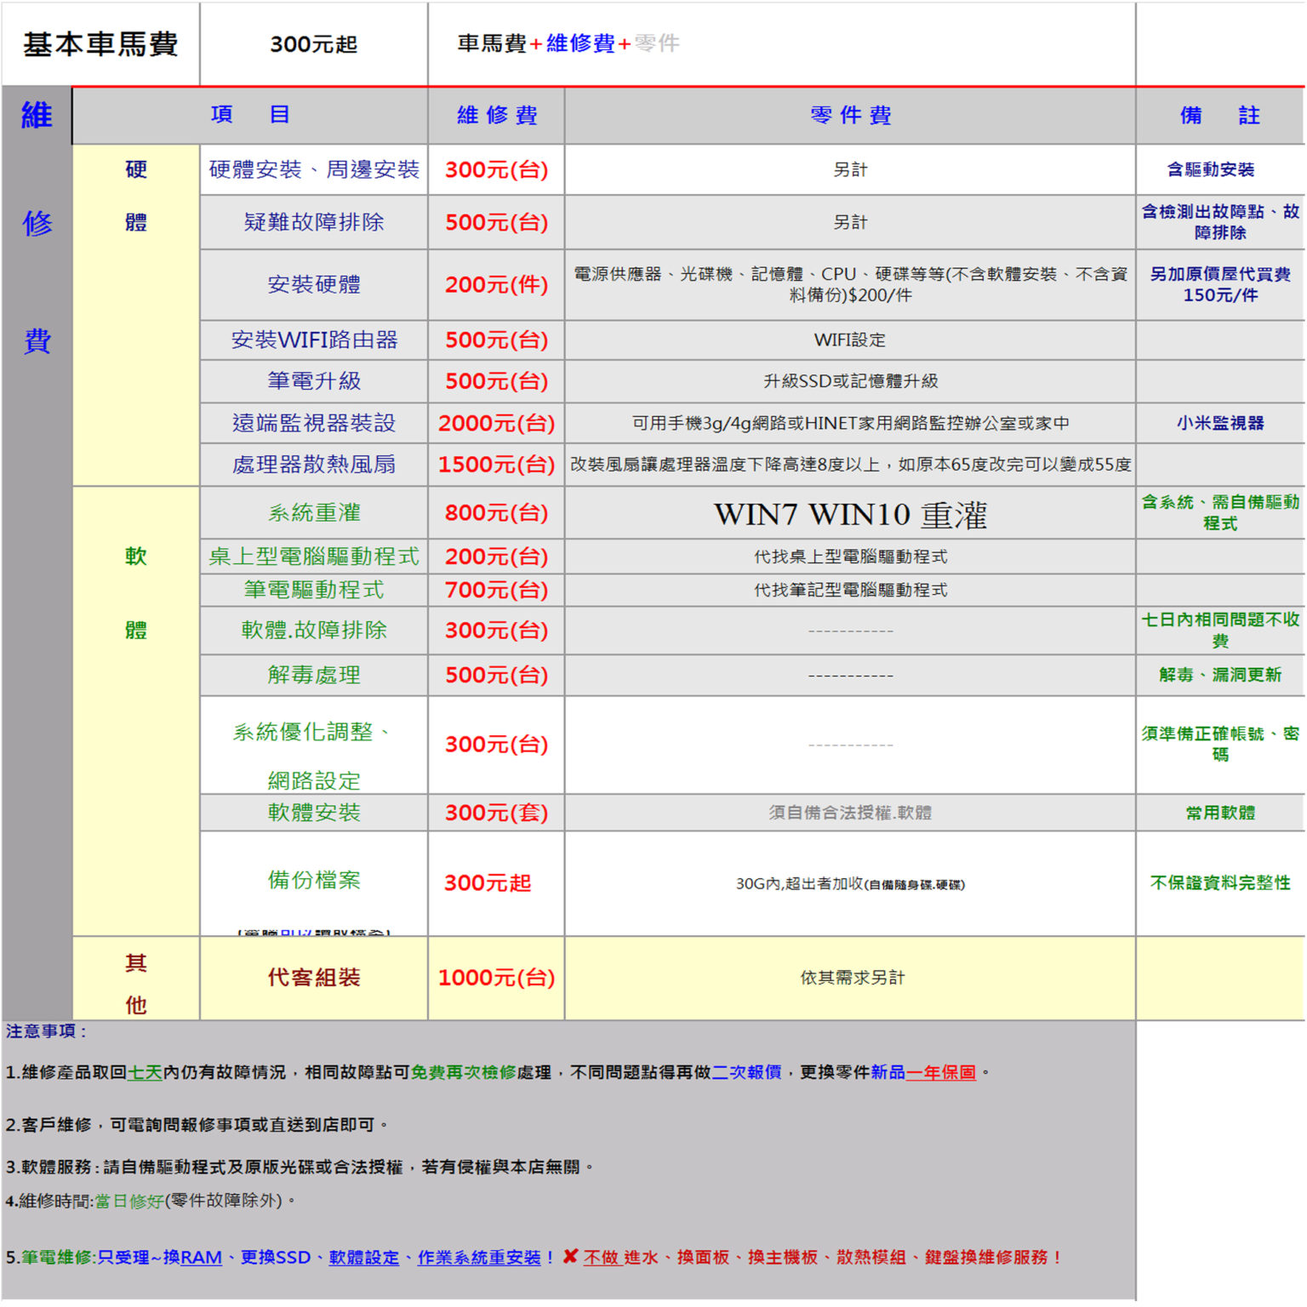Image resolution: width=1307 pixels, height=1307 pixels.
Task: Open the underlined 七天 link
Action: 145,1072
